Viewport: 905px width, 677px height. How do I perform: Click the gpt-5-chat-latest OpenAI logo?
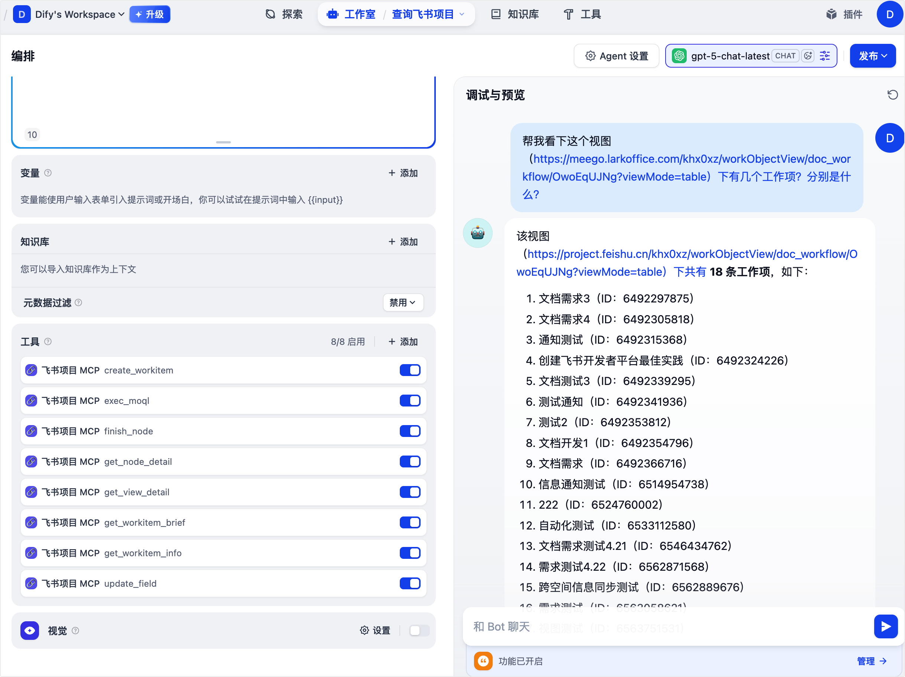click(x=679, y=56)
